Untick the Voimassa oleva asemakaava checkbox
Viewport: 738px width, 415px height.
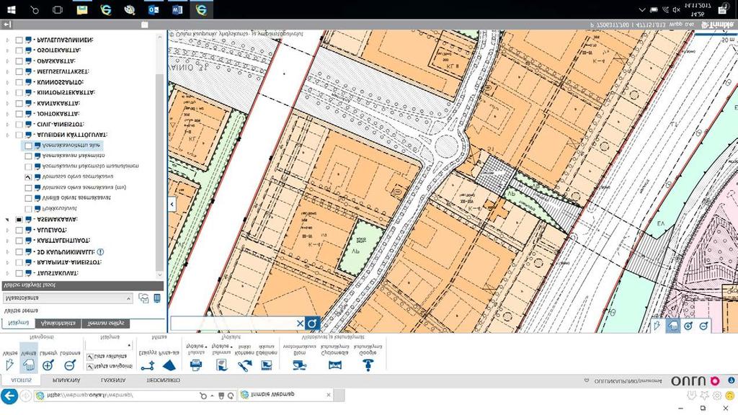28,177
